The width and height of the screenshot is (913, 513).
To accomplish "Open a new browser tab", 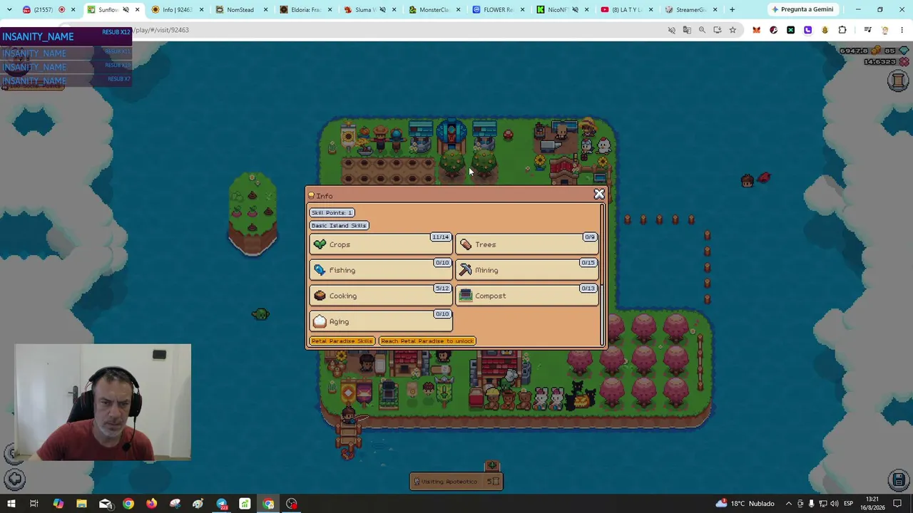I will pyautogui.click(x=732, y=10).
